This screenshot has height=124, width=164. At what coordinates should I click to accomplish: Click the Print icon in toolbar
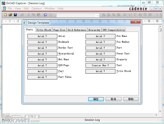point(22,15)
